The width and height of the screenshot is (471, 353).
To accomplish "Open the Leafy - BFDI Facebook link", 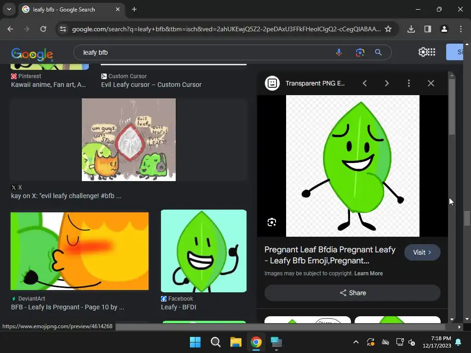I will click(x=178, y=307).
